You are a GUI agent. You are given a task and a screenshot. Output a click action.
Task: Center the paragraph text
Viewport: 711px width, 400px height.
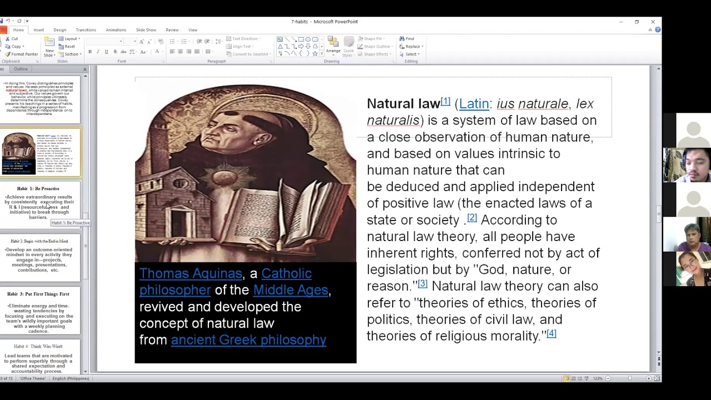181,52
